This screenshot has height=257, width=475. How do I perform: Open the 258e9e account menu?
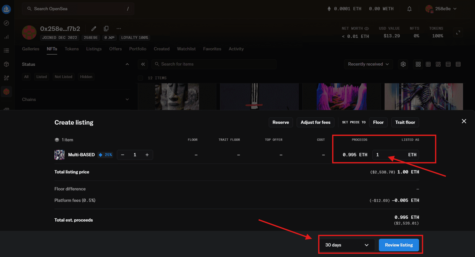(x=441, y=9)
